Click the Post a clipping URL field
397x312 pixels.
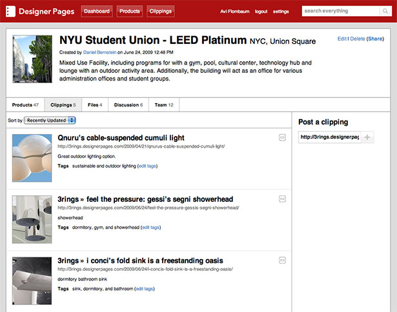pos(330,137)
